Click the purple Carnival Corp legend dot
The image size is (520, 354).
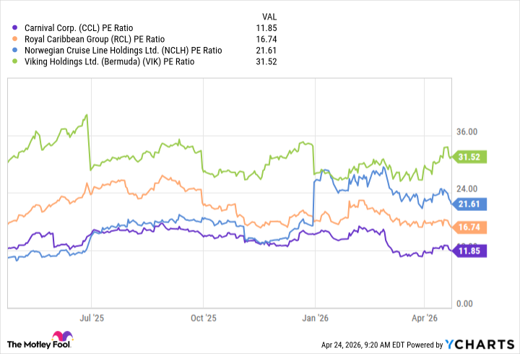tap(15, 28)
